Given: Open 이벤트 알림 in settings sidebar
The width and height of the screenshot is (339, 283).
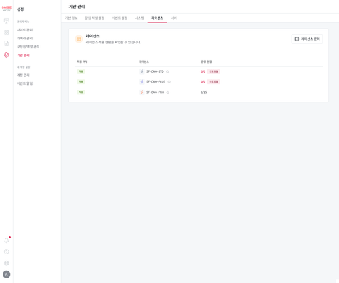Looking at the screenshot, I should coord(25,83).
